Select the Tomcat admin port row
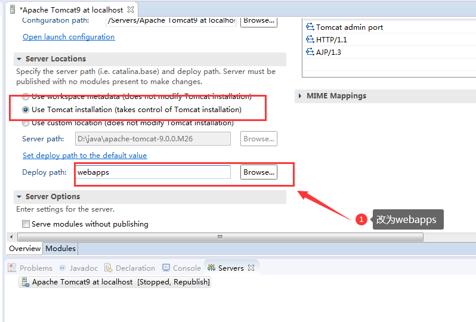The image size is (476, 322). [x=390, y=27]
